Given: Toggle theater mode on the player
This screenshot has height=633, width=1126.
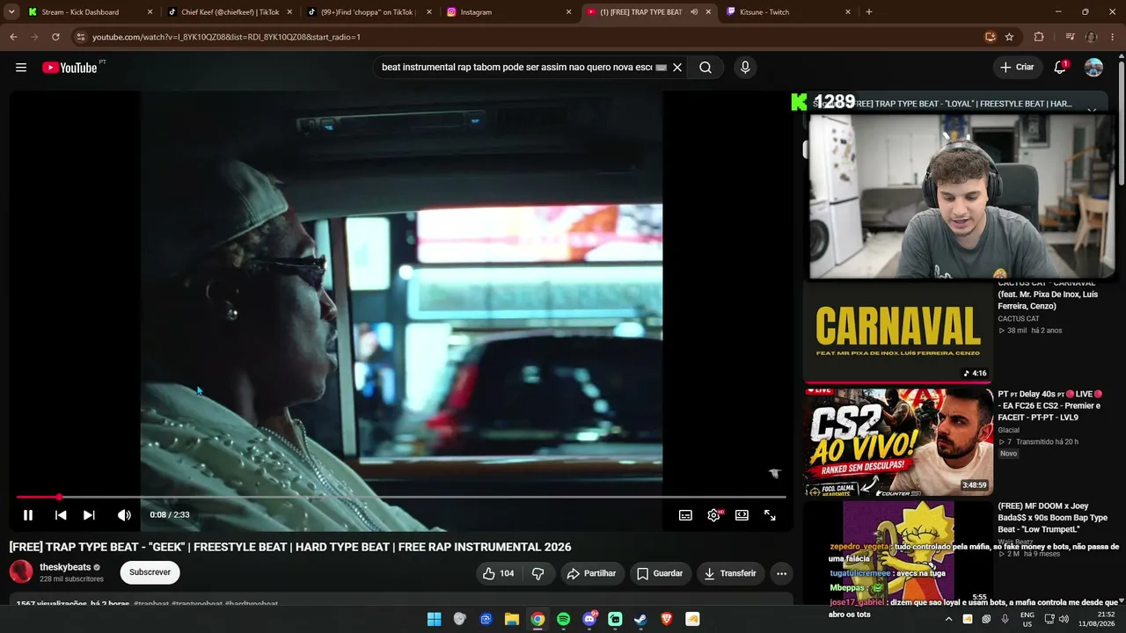Looking at the screenshot, I should click(742, 515).
